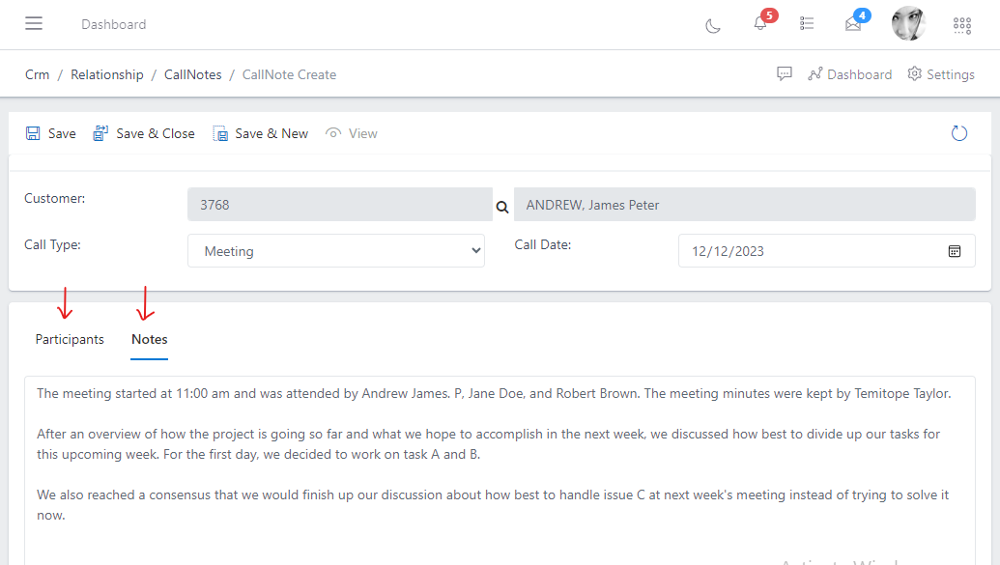Open the apps grid icon
This screenshot has width=1000, height=565.
[962, 25]
